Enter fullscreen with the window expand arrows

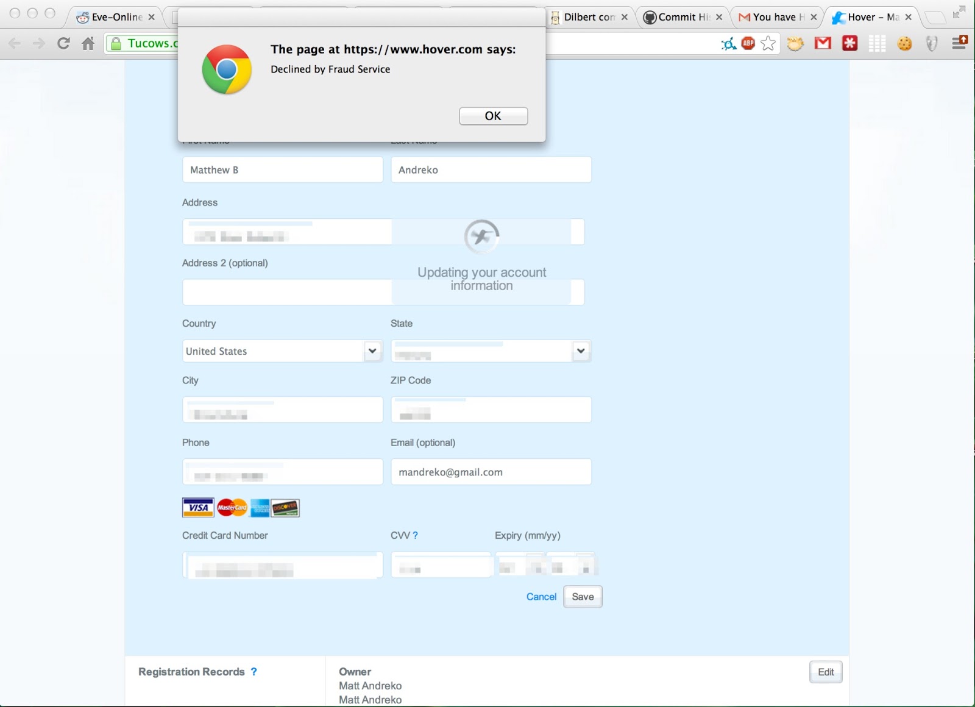(x=959, y=12)
